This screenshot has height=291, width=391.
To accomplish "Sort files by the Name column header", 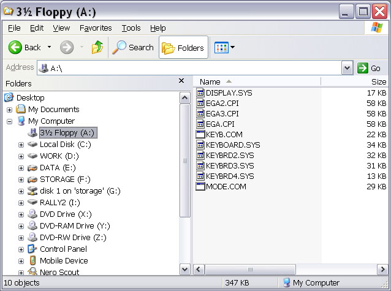I will [x=257, y=82].
